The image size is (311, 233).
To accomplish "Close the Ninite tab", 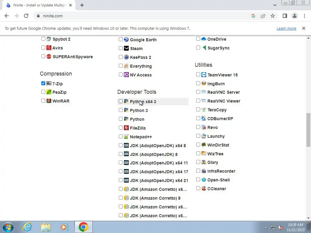I will point(70,5).
